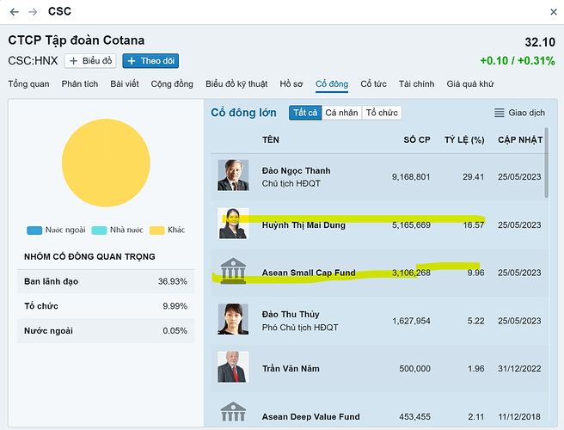This screenshot has height=430, width=564.
Task: Click Đào Ngọc Thanh's profile photo
Action: point(232,175)
